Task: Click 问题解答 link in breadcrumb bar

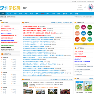Action: tap(87, 17)
